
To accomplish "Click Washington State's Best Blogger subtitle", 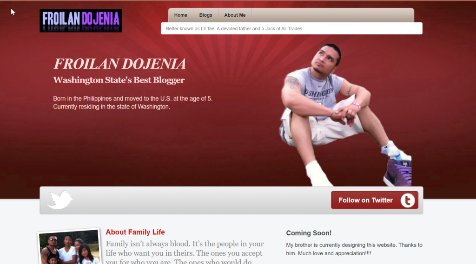I will [x=119, y=80].
